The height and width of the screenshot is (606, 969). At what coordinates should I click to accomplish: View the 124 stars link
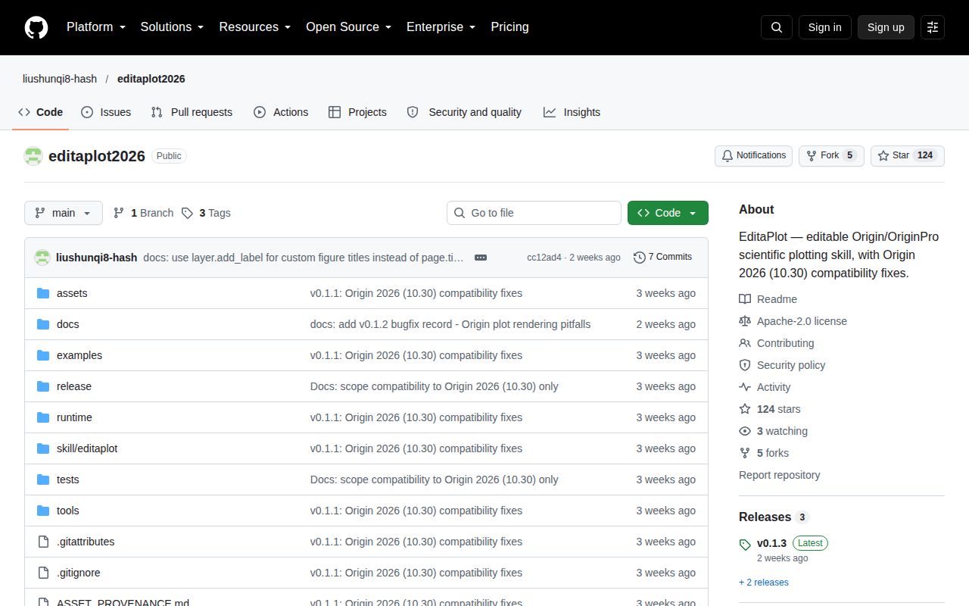pos(770,409)
